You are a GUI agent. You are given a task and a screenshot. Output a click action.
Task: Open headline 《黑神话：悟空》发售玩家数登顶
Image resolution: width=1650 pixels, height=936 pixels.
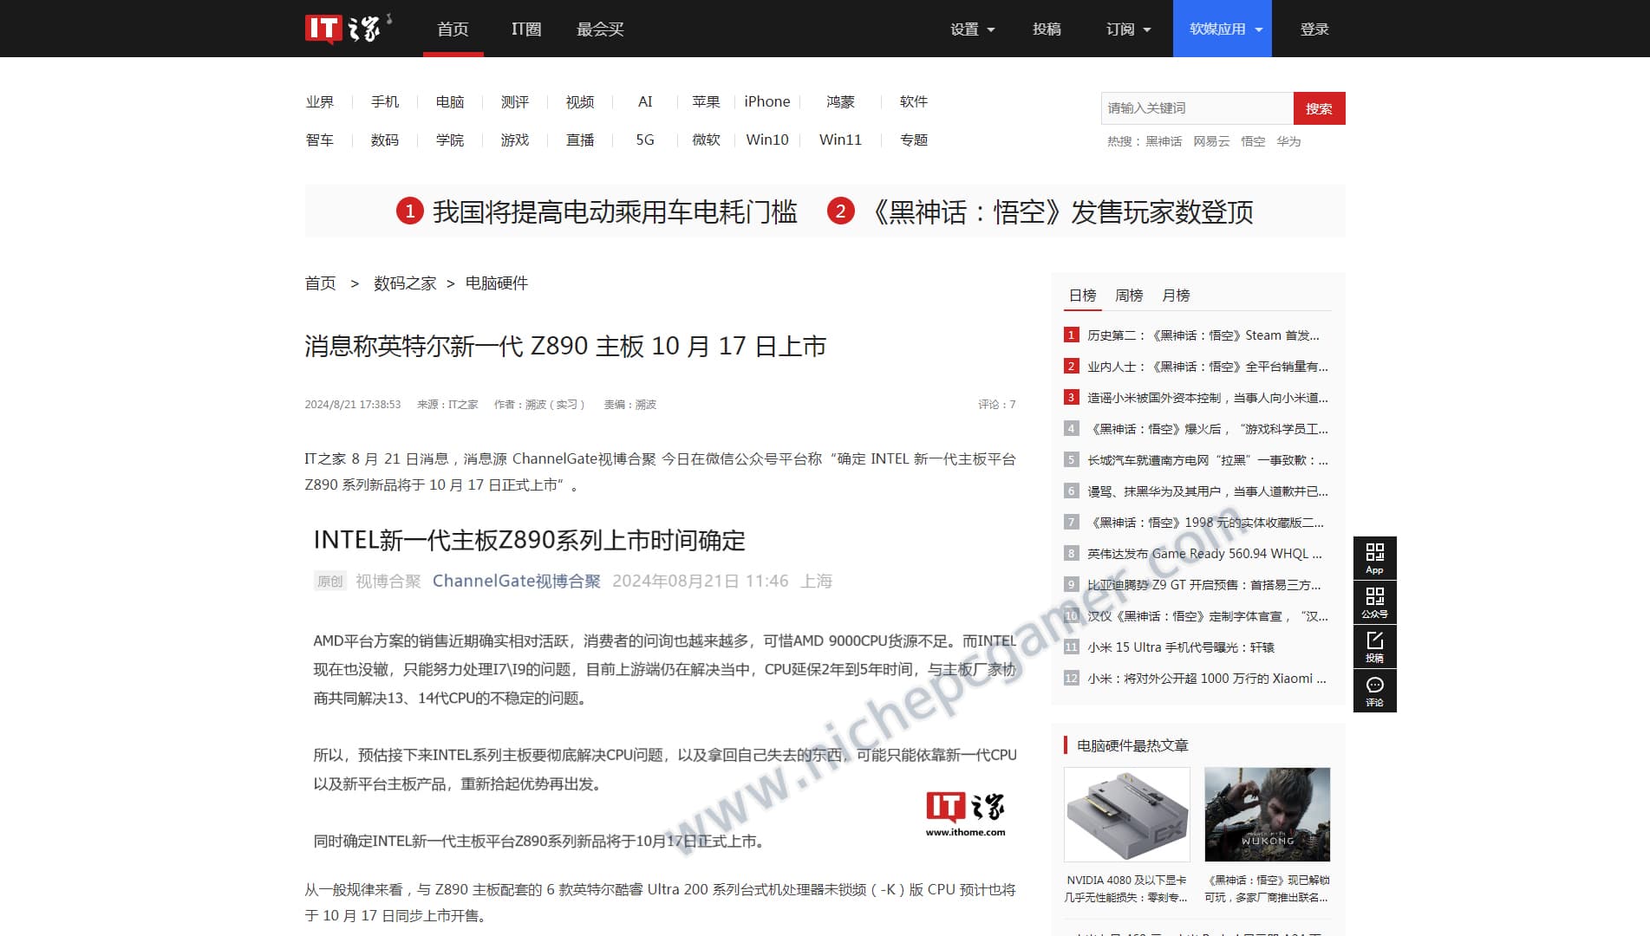point(1059,211)
